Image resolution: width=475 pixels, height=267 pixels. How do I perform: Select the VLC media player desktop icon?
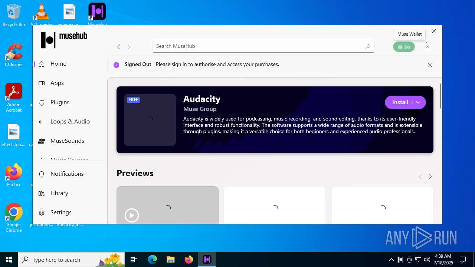point(41,14)
